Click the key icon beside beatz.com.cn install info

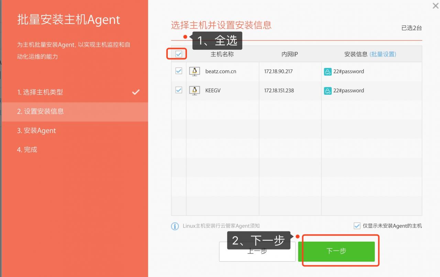[x=328, y=72]
